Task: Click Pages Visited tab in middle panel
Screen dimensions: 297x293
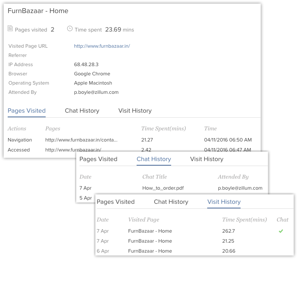Action: [x=98, y=159]
